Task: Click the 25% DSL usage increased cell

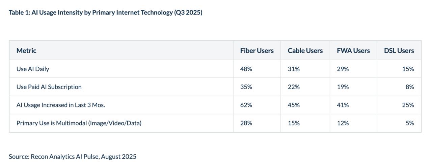Action: 408,105
